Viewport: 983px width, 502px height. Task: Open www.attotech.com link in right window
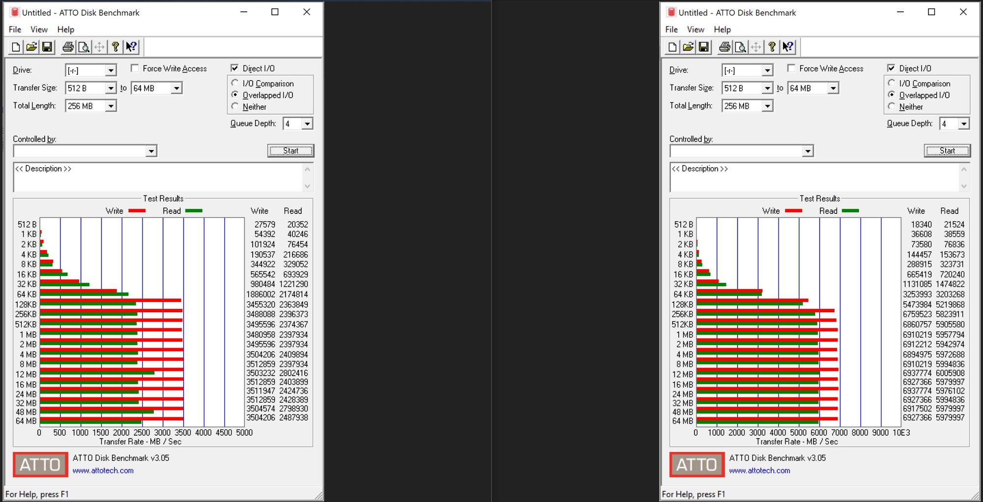click(759, 471)
